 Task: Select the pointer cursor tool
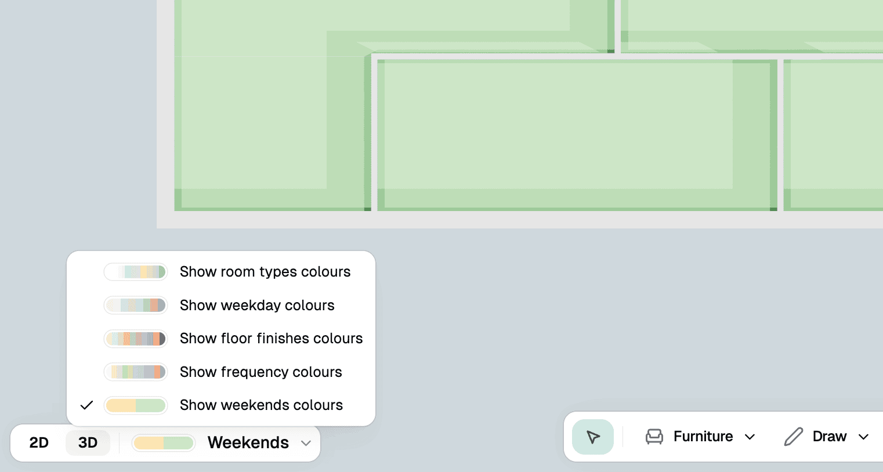(592, 437)
